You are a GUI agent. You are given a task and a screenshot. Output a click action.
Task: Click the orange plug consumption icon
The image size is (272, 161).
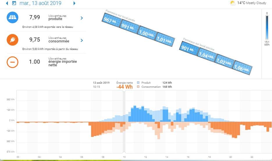click(x=12, y=40)
